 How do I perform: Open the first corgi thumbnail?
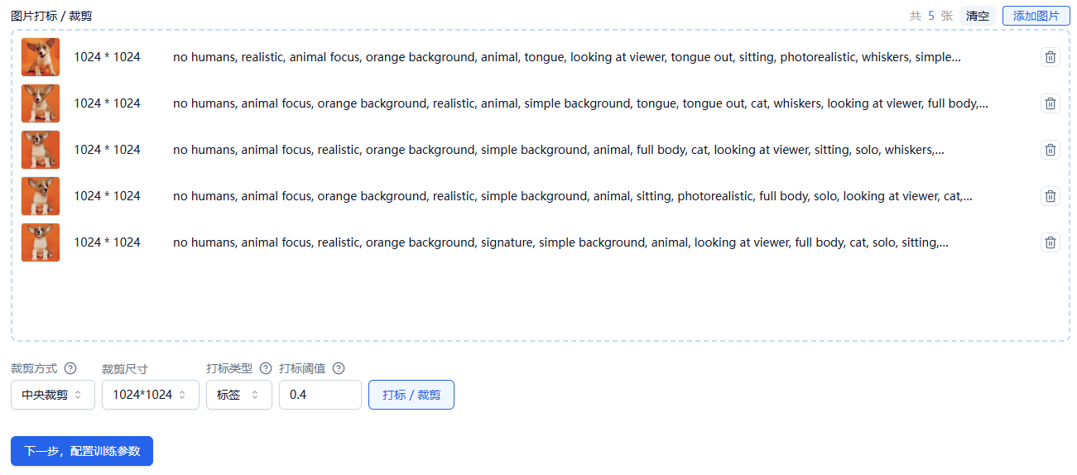click(41, 57)
